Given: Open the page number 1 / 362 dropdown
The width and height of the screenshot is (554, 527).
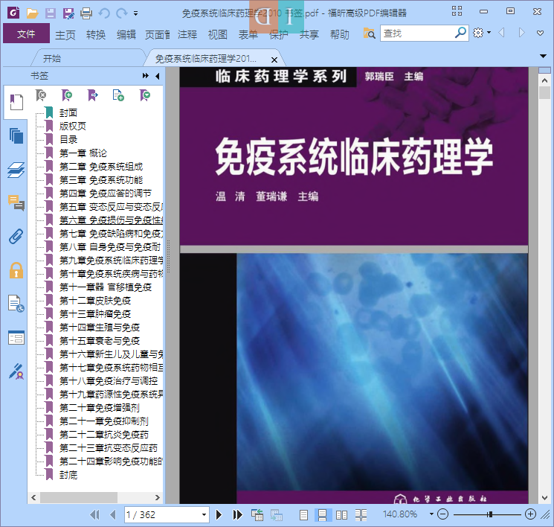Looking at the screenshot, I should [204, 514].
